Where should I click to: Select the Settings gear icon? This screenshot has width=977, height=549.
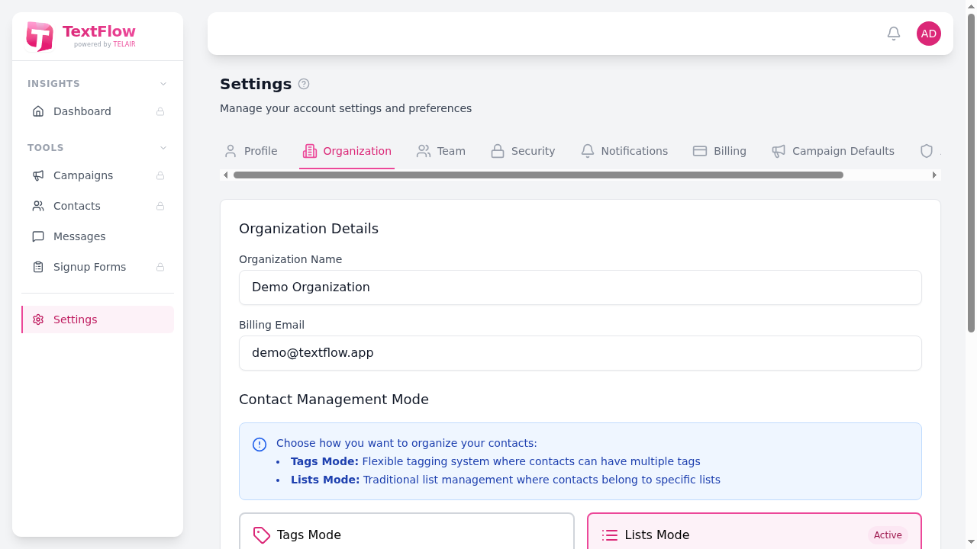(x=38, y=319)
